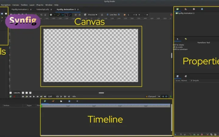Open the Window menu

pos(49,5)
